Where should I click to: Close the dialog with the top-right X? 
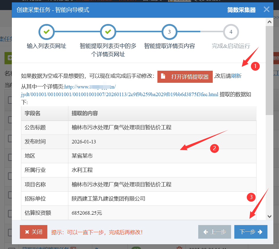(x=266, y=9)
